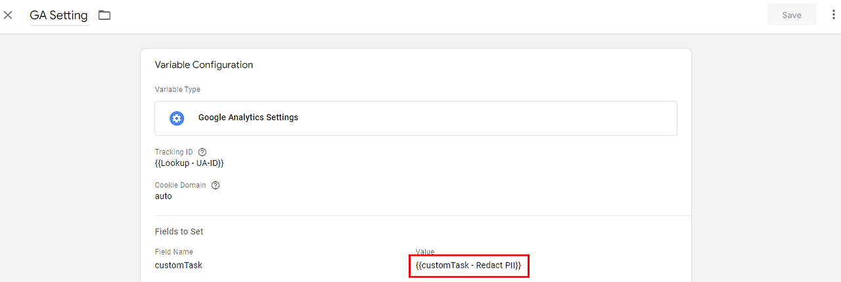Select the customTask field name

point(179,265)
